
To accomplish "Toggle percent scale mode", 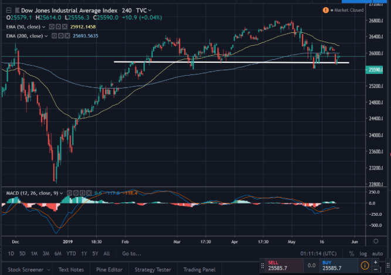I will tap(352, 253).
